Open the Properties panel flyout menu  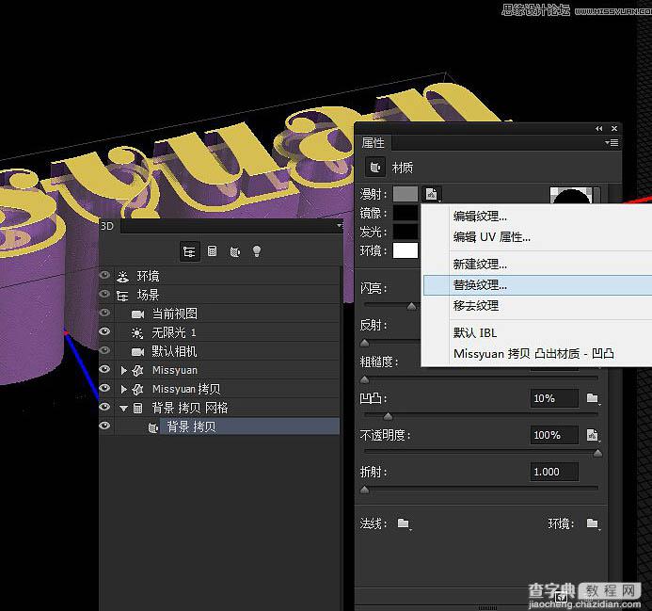pos(612,143)
